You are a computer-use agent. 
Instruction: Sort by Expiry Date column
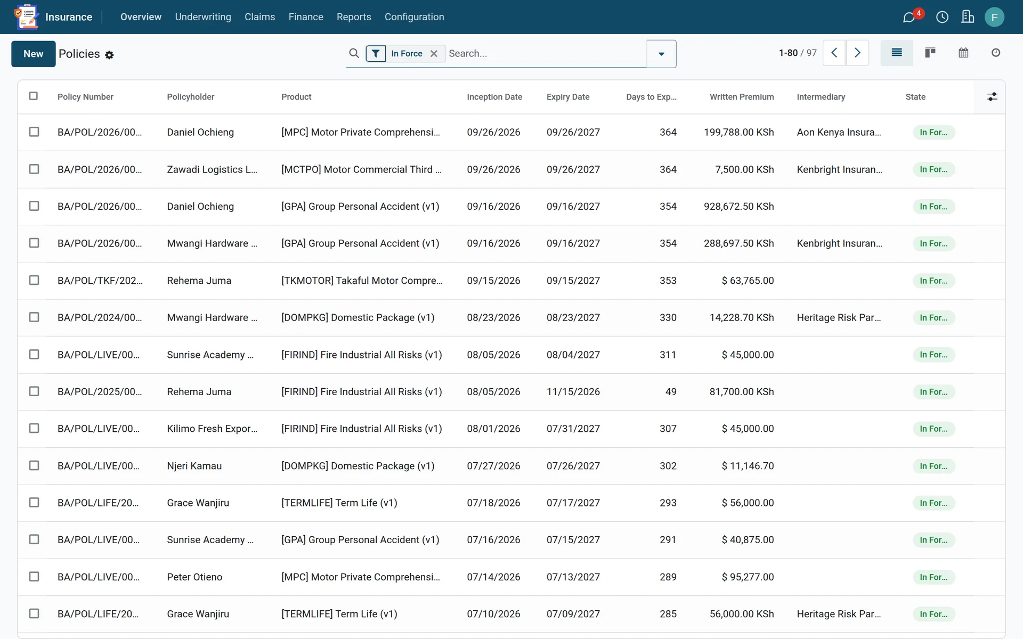[568, 97]
